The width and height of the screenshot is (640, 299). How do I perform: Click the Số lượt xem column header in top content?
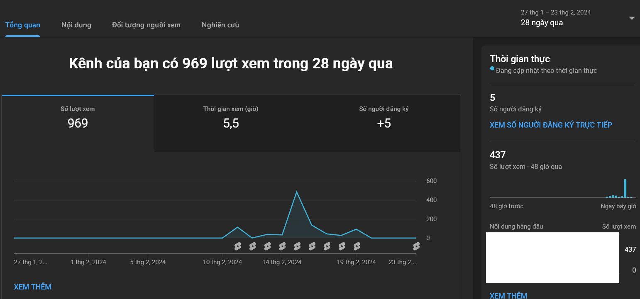pos(619,227)
